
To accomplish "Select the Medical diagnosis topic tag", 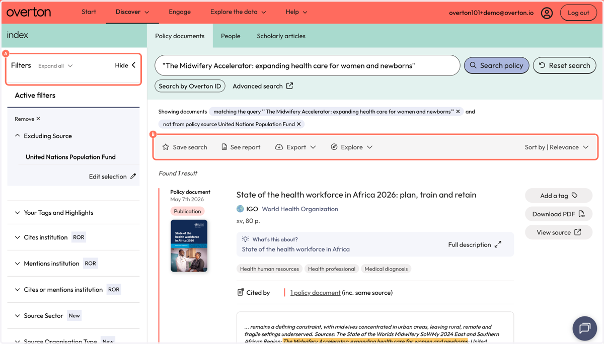I will point(386,269).
